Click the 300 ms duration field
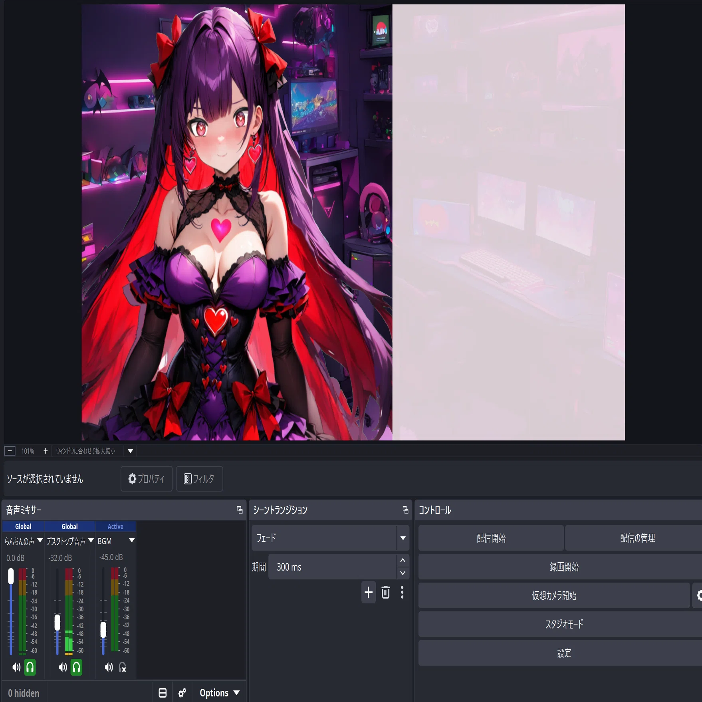This screenshot has height=702, width=702. [x=332, y=567]
